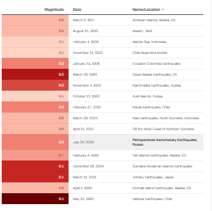The height and width of the screenshot is (211, 212).
Task: Select the 9.2 magnitude red cell
Action: click(x=35, y=75)
